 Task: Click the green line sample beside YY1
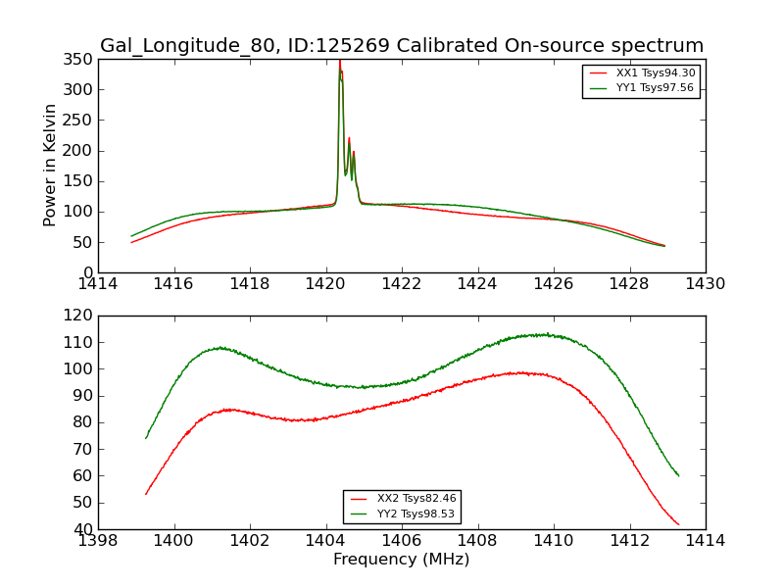click(x=598, y=88)
